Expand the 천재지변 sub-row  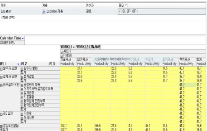point(22,118)
